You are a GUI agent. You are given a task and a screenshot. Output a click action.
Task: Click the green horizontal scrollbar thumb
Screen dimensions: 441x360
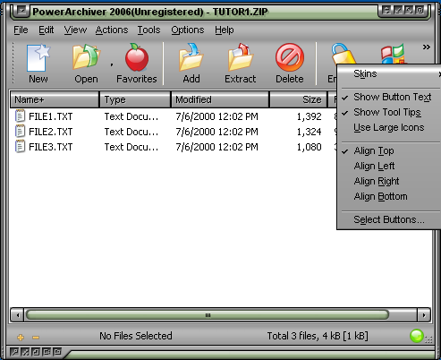208,315
